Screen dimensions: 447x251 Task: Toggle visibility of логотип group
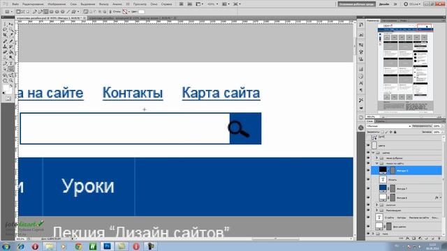pos(368,205)
